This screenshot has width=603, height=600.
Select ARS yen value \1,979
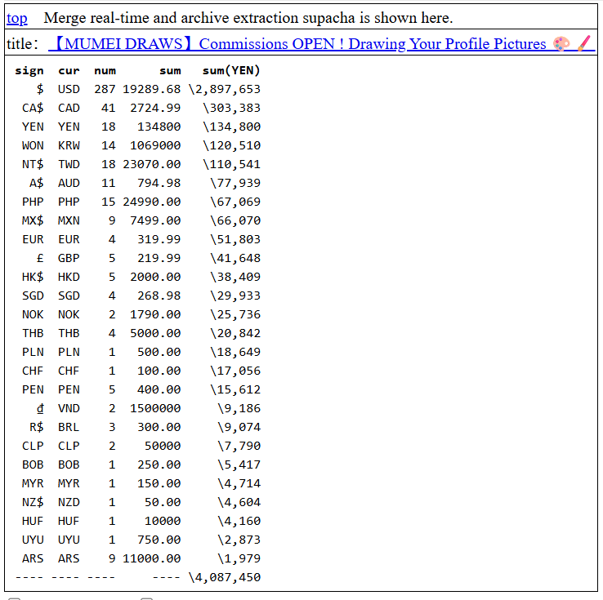tap(239, 559)
